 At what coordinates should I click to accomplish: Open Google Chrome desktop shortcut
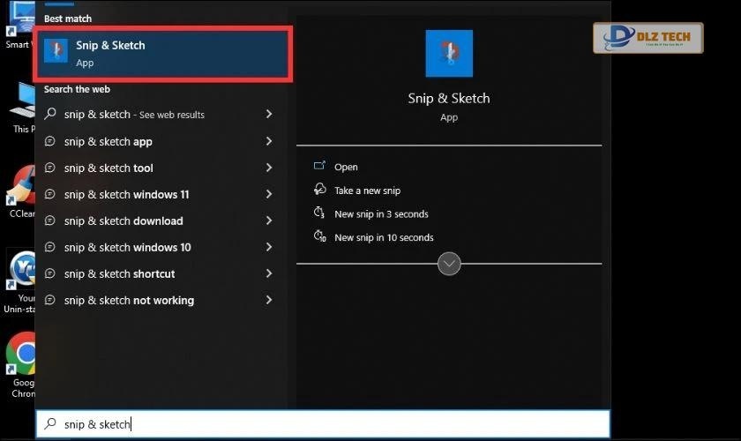[21, 355]
